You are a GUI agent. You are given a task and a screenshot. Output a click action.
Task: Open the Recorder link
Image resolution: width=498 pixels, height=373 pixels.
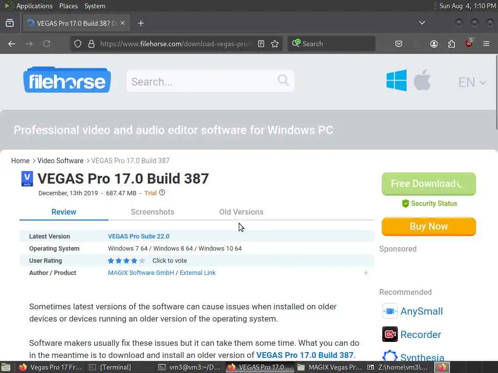(x=421, y=335)
